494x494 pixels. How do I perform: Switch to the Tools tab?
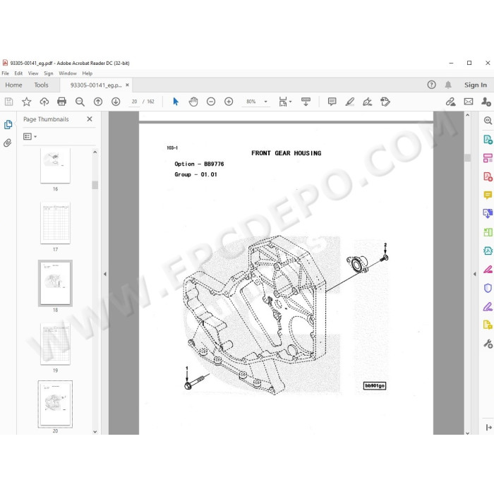tap(41, 85)
